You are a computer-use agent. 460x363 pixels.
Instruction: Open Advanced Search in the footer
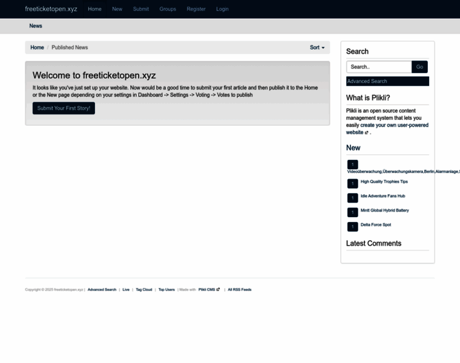coord(102,290)
